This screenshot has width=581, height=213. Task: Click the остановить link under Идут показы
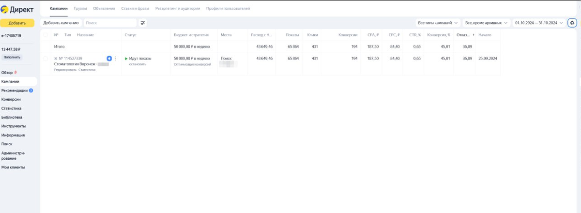pos(138,64)
